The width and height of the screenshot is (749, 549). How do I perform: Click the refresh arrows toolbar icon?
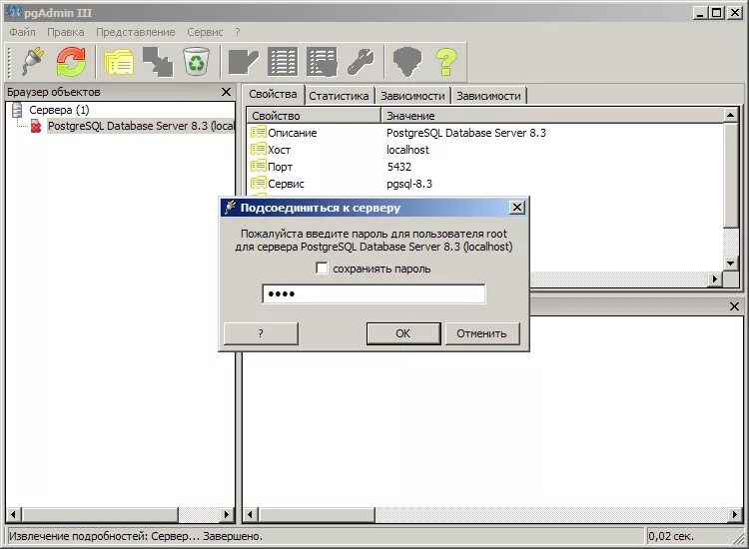71,62
